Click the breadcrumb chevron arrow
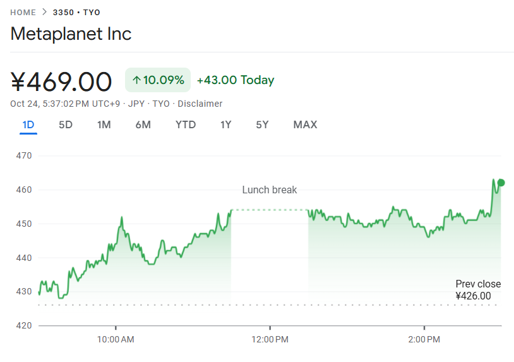The image size is (514, 362). tap(45, 12)
